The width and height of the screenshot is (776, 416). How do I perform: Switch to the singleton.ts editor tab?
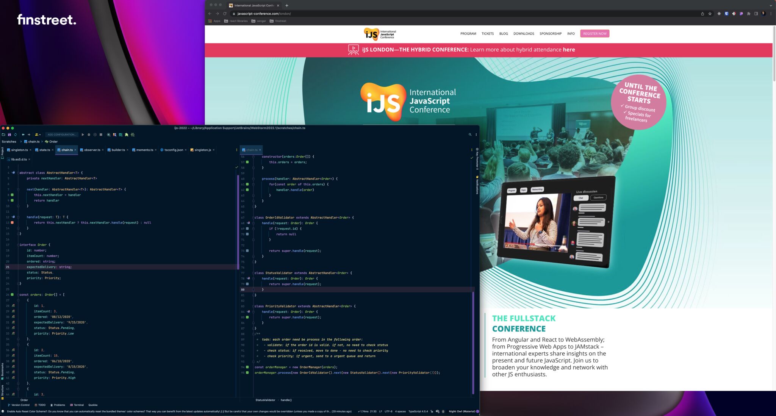click(x=19, y=150)
